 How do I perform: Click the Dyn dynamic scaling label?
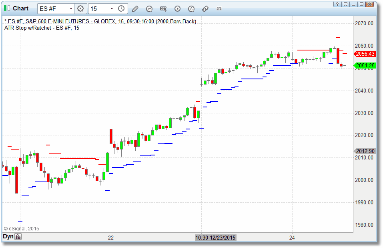(x=8, y=236)
